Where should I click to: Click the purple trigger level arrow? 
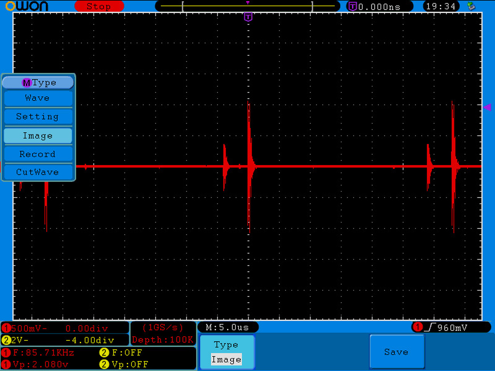tap(487, 107)
